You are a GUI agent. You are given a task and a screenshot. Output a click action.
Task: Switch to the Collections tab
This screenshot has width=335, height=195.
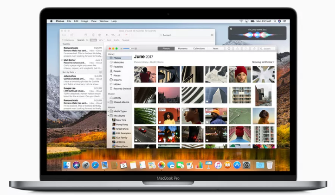[199, 49]
